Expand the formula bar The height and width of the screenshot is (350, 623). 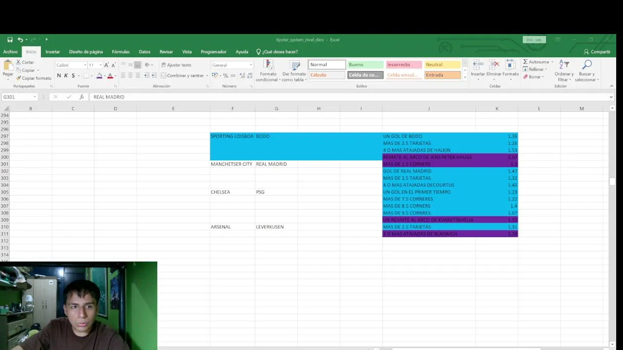point(611,97)
